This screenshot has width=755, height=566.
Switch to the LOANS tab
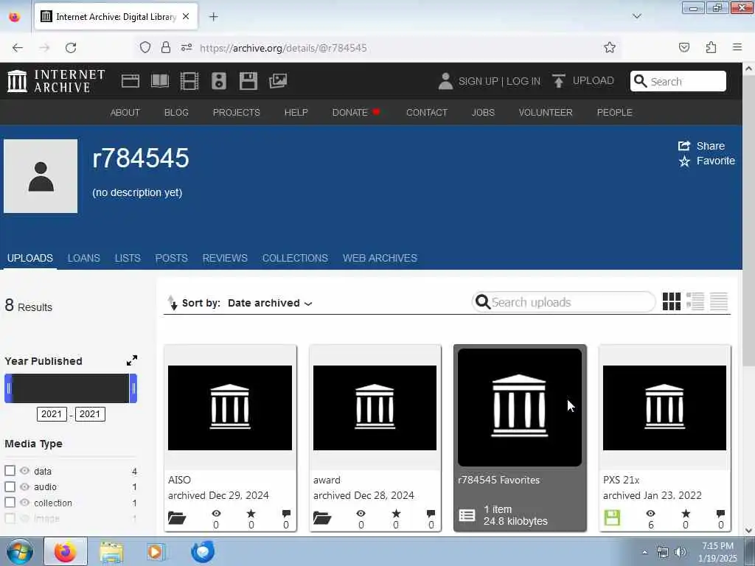[x=84, y=258]
